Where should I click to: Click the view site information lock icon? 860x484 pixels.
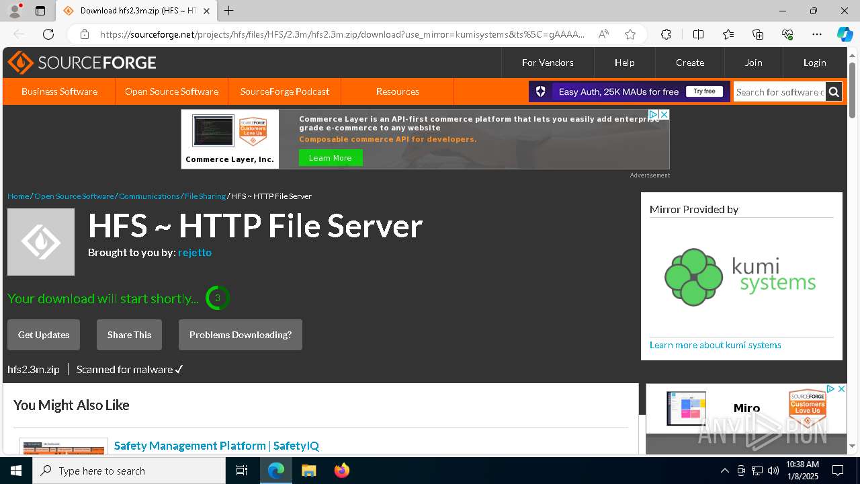click(85, 34)
